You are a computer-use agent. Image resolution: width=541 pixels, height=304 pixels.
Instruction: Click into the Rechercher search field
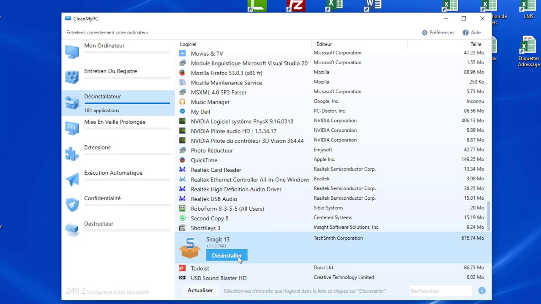click(440, 291)
